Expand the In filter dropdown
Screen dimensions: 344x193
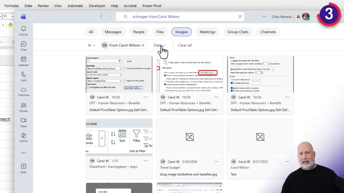pos(91,45)
